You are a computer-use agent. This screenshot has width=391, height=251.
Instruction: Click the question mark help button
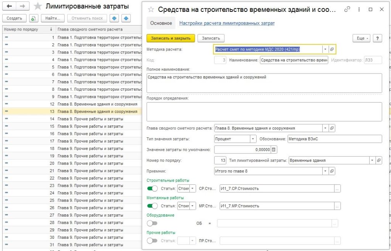377,38
